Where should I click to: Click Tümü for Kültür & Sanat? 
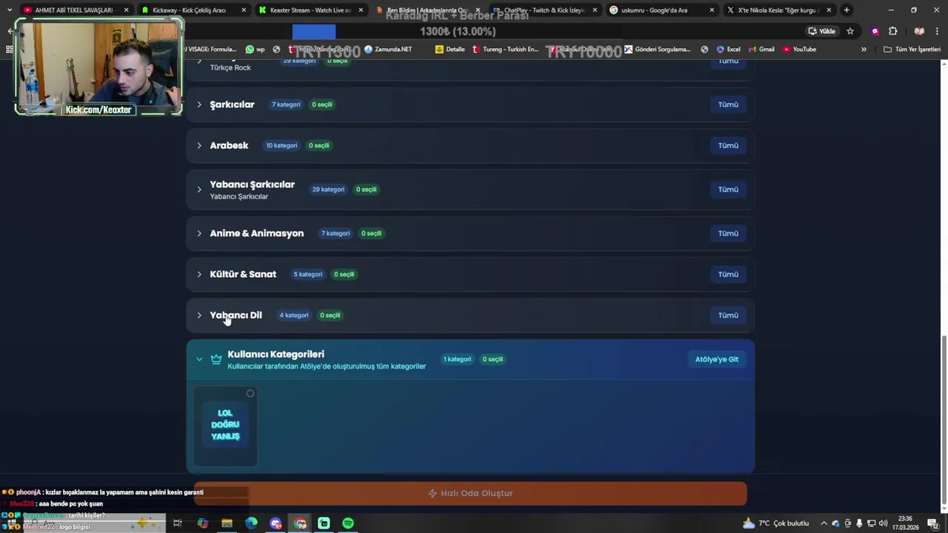pos(728,274)
